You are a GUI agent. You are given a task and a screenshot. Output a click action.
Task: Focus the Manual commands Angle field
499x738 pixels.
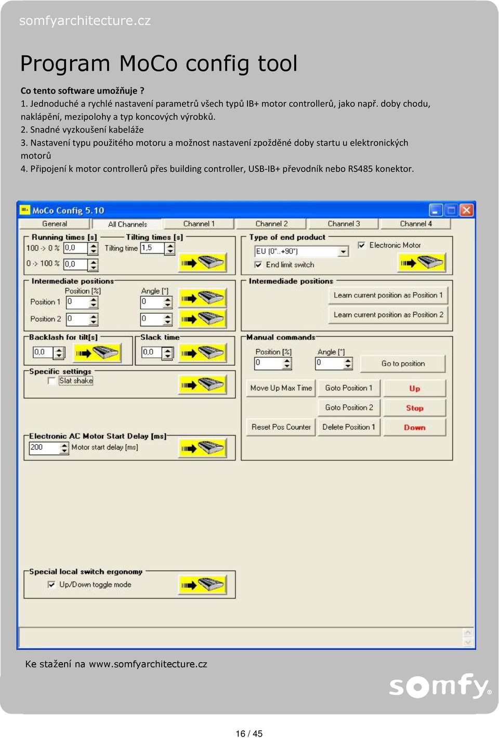click(330, 363)
